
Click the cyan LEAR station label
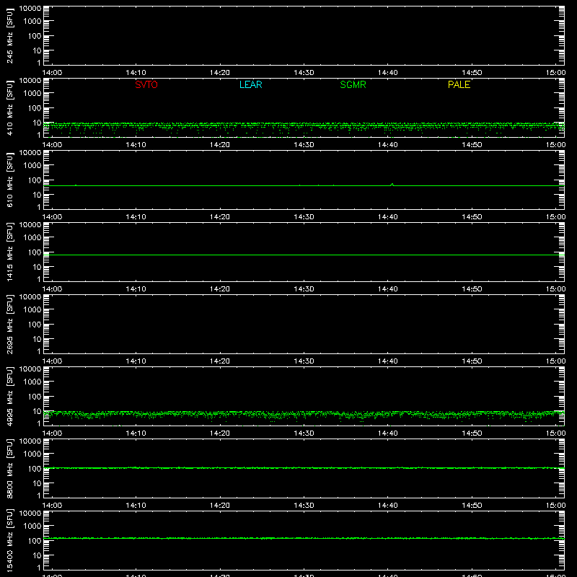click(x=250, y=84)
